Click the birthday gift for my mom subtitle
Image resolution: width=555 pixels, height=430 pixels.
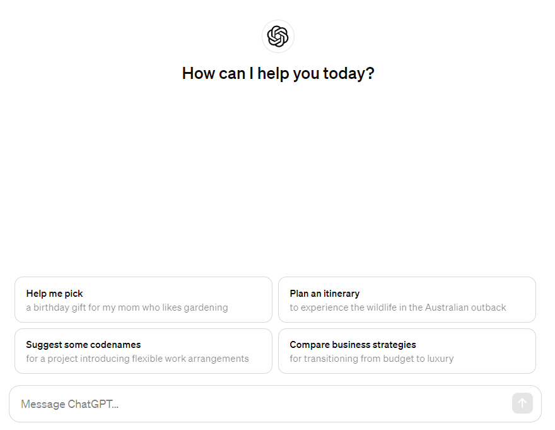[127, 308]
